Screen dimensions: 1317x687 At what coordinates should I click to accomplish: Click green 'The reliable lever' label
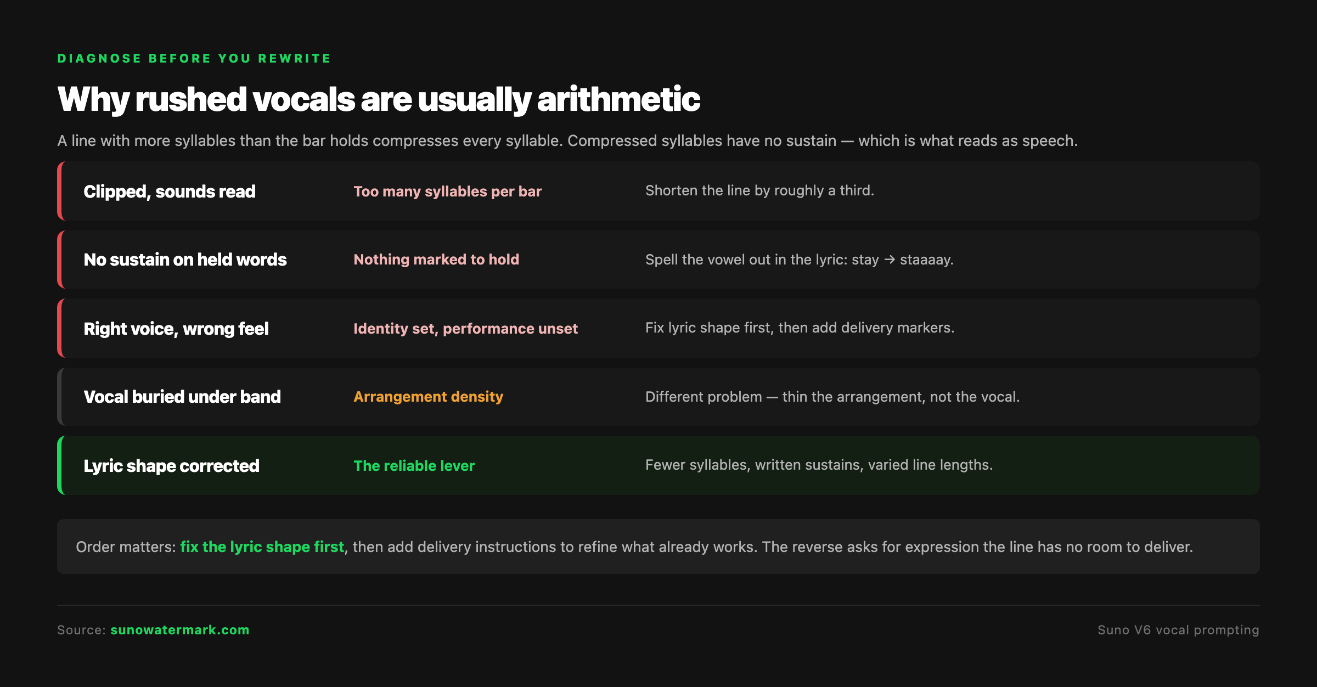[414, 466]
